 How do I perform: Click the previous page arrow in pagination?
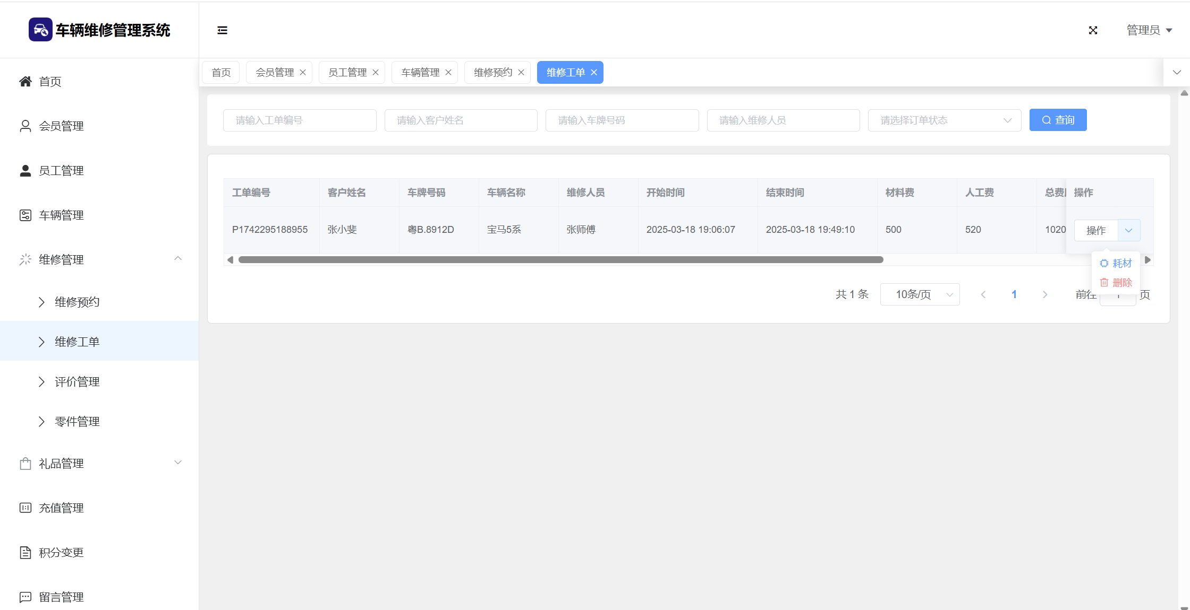pos(983,294)
